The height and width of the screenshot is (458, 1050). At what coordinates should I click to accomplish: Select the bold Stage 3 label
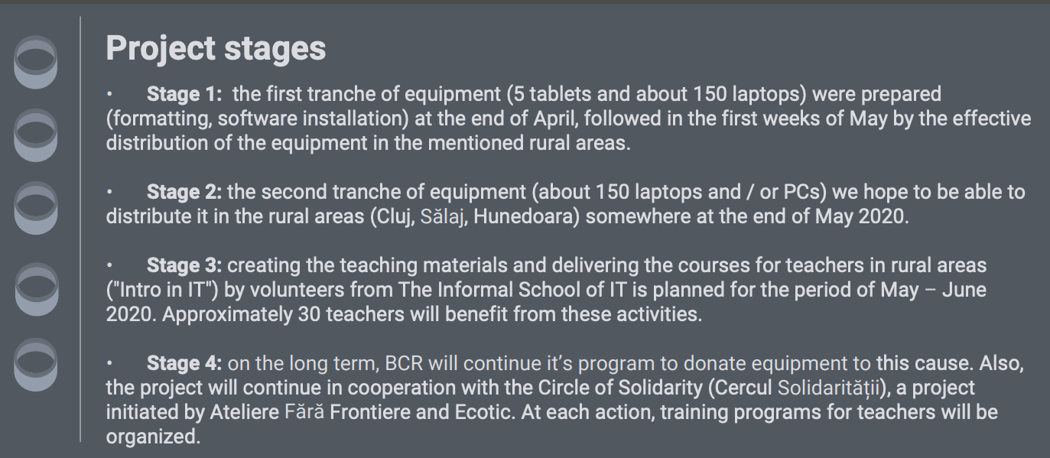(x=184, y=266)
